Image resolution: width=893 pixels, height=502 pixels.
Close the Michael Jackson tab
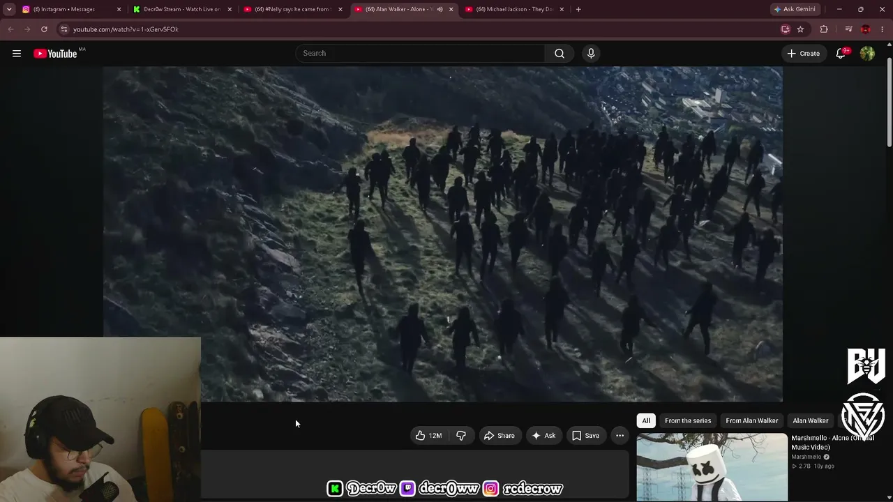pos(562,9)
